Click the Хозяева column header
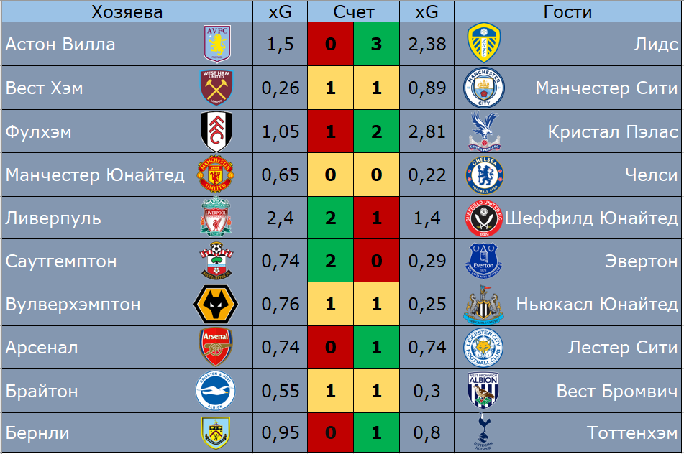 [127, 11]
